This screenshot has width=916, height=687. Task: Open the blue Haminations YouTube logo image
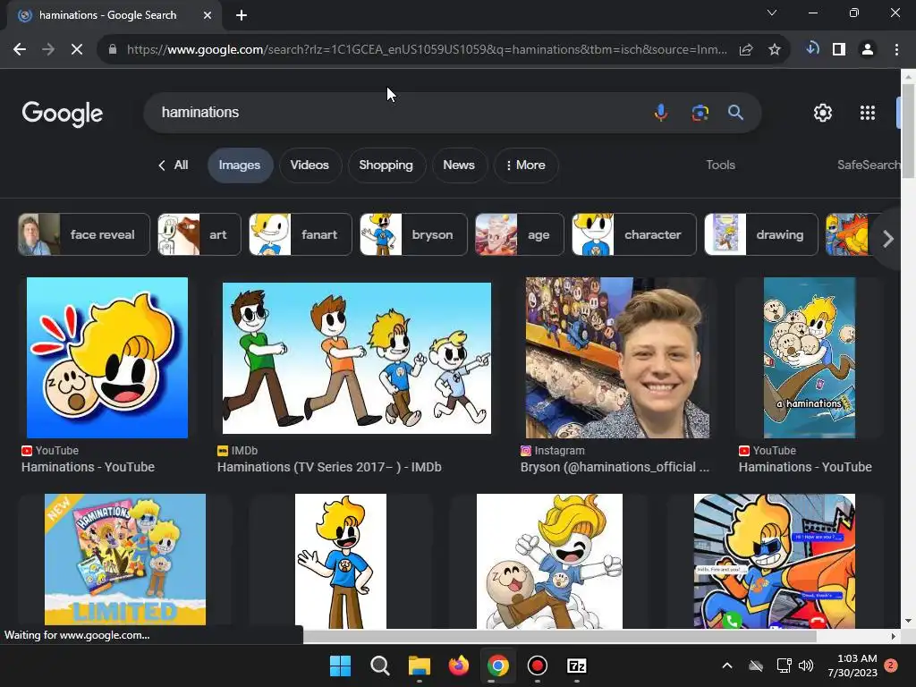coord(107,358)
